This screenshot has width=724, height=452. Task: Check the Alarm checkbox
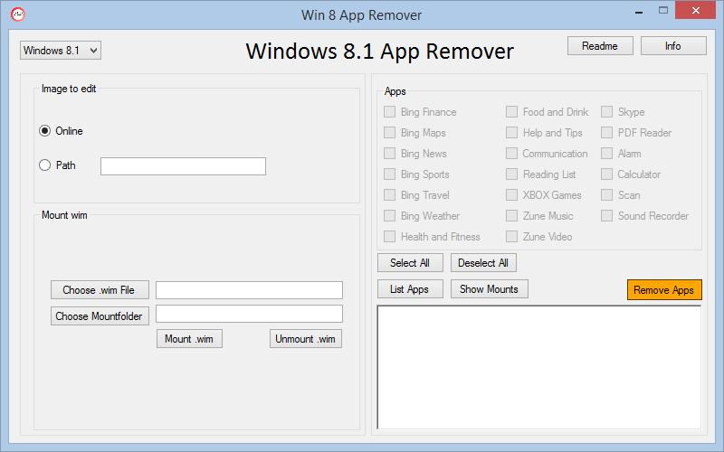(x=606, y=154)
